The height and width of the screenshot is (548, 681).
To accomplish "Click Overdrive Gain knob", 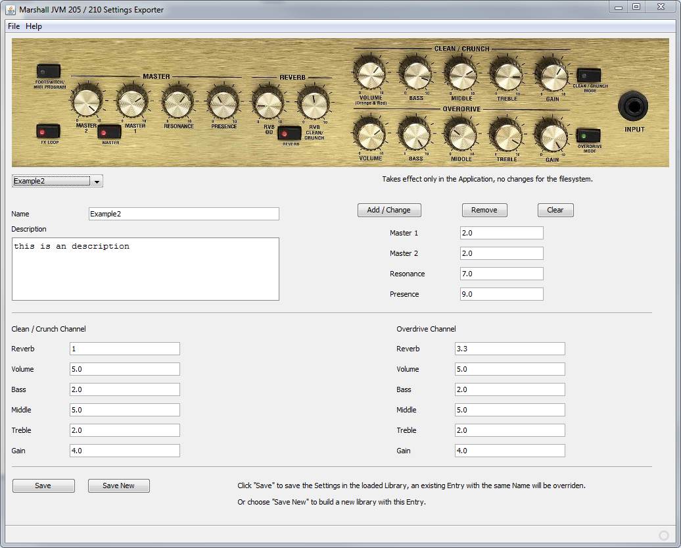I will (552, 136).
